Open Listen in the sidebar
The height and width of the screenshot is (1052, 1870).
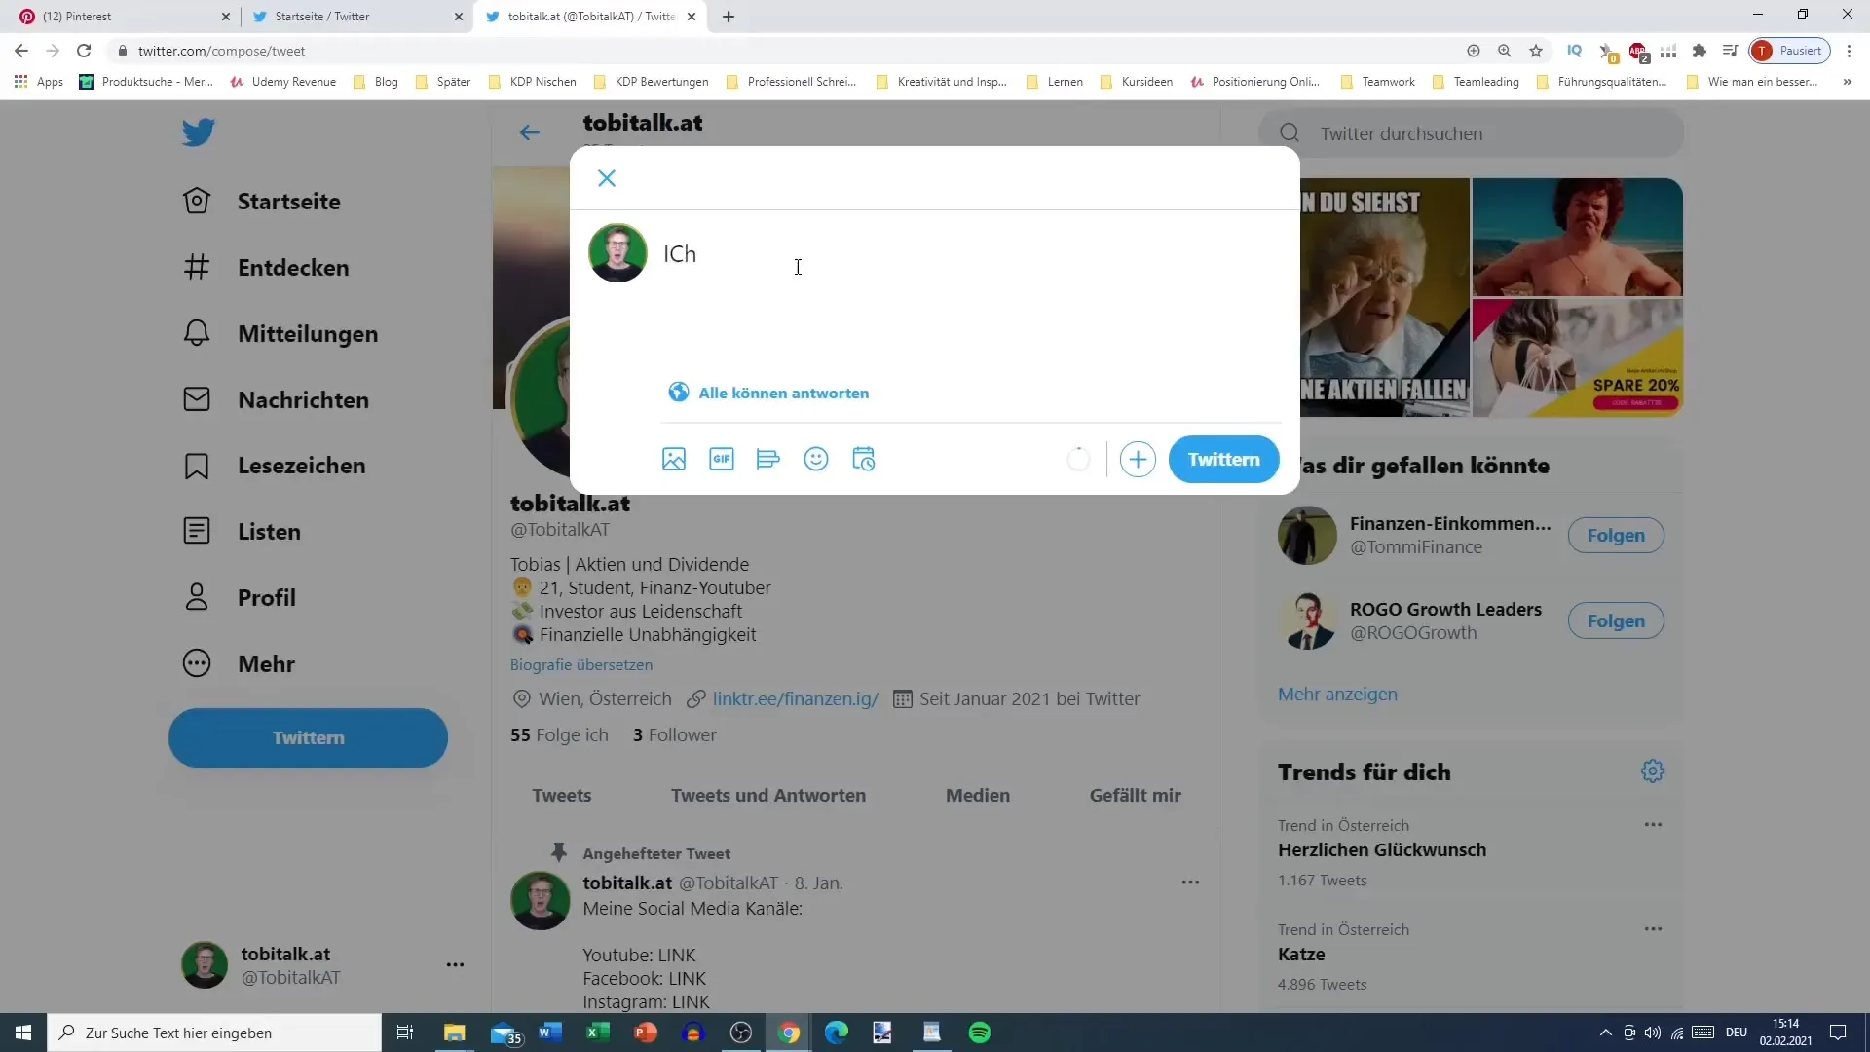click(243, 532)
